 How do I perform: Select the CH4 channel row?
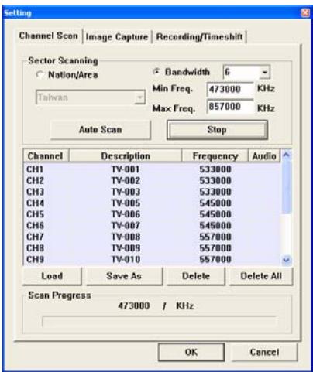[152, 203]
